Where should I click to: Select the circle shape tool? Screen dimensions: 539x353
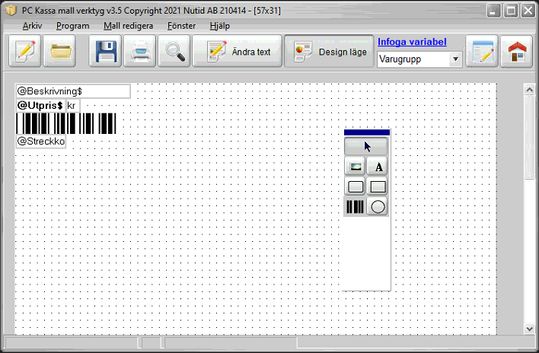[378, 206]
